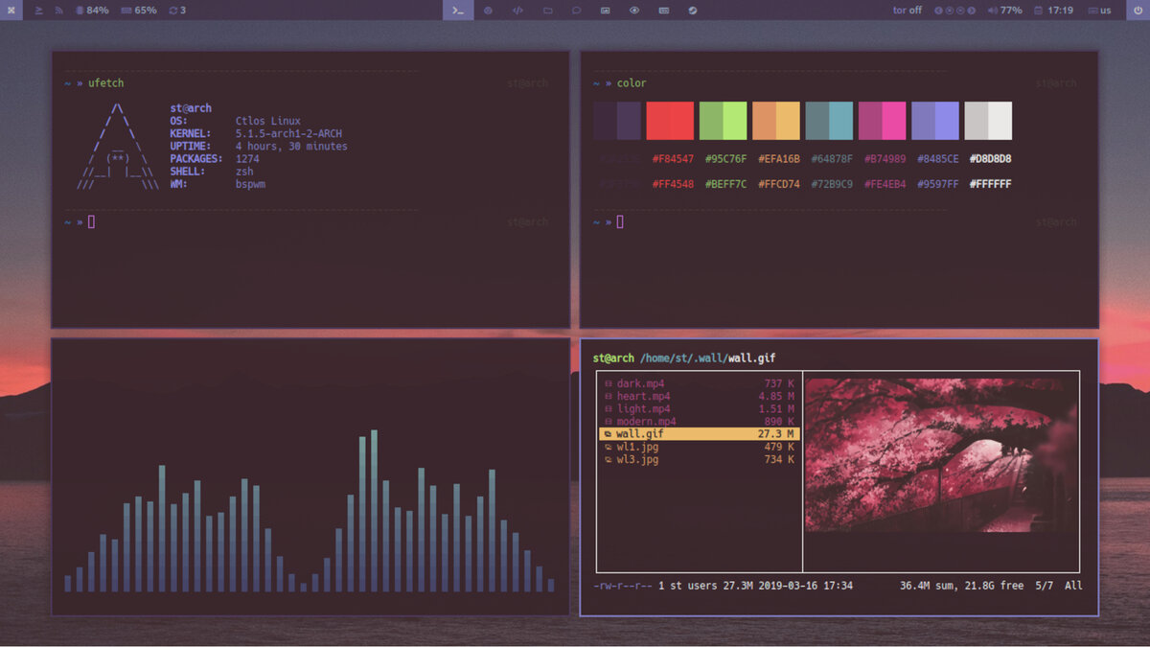Click the updates counter showing 3
Screen dimensions: 1150x647
177,10
